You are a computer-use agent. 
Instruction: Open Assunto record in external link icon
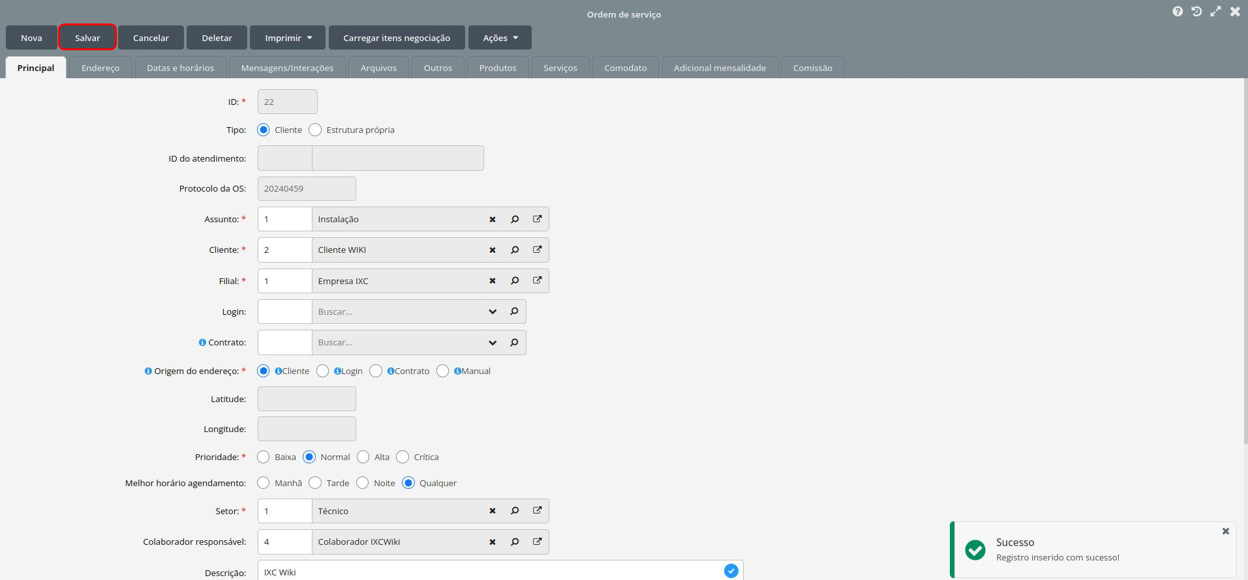(537, 219)
